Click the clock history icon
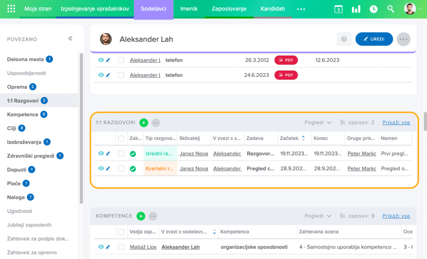Screen dimensions: 427x259 (x=373, y=9)
